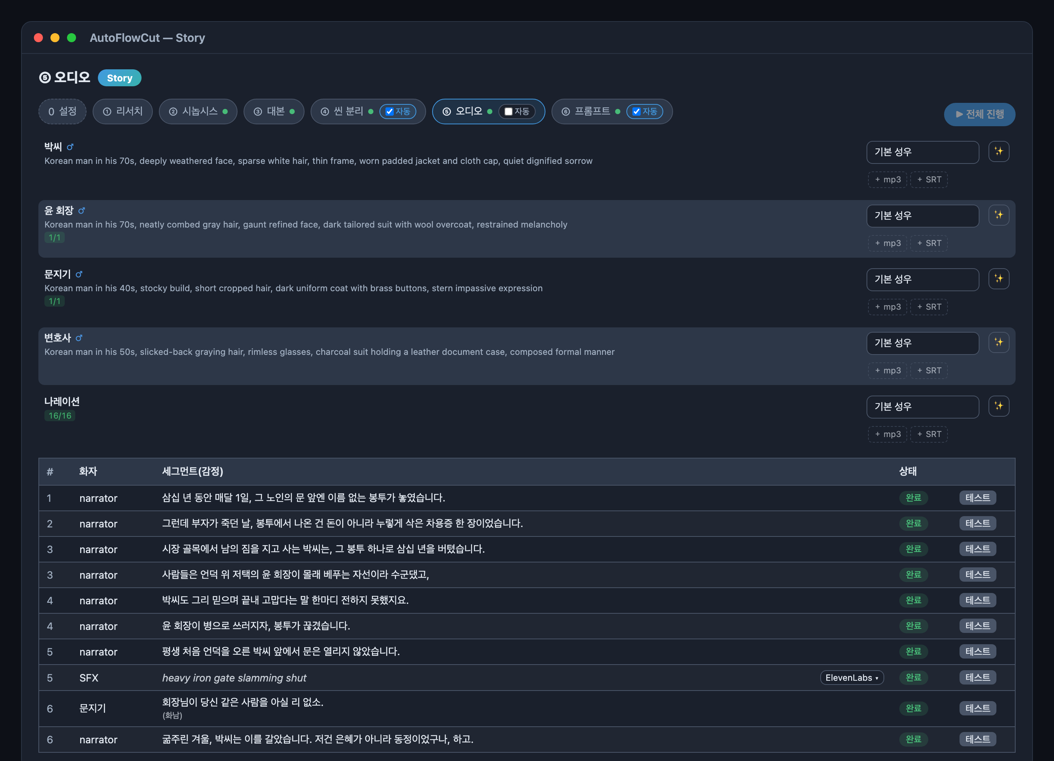1054x761 pixels.
Task: Click the sparkle icon for 윤 회장
Action: [998, 215]
